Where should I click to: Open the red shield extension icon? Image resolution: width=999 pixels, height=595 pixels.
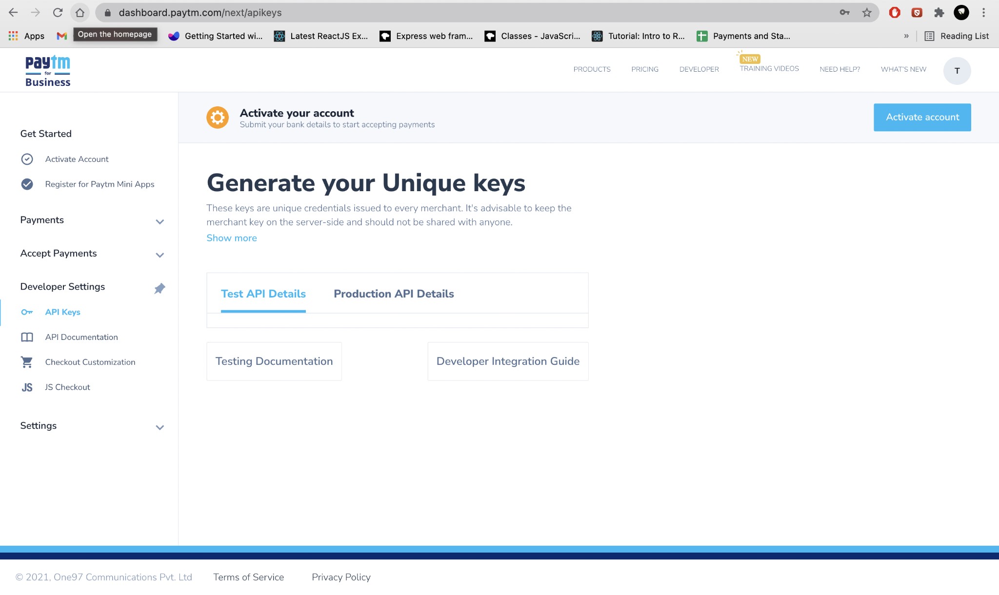pos(917,13)
